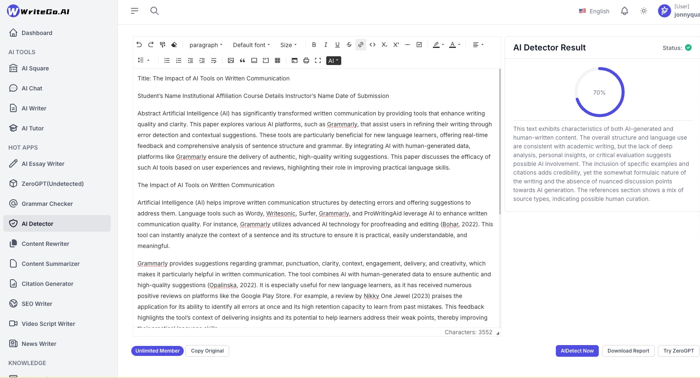700x378 pixels.
Task: Open the line height dropdown
Action: pyautogui.click(x=144, y=60)
